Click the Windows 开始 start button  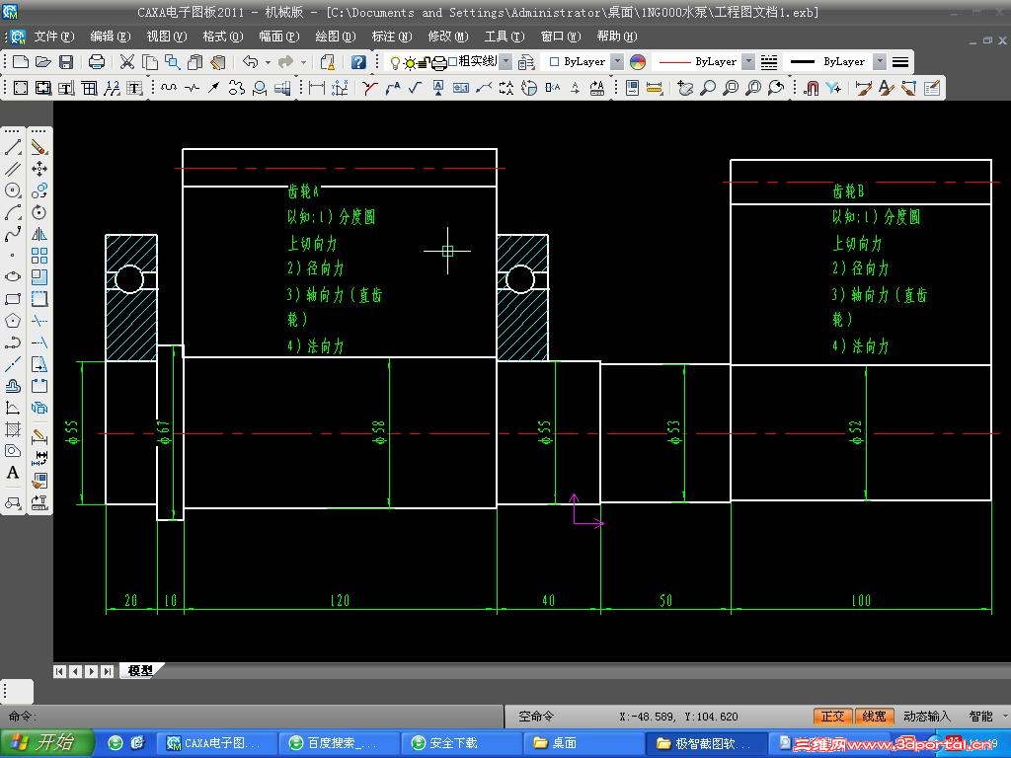[47, 743]
